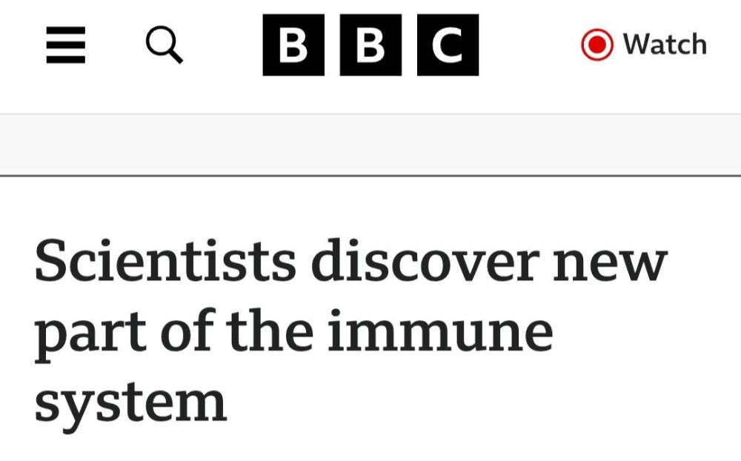
Task: Click the word "system" in the headline
Action: pos(130,404)
